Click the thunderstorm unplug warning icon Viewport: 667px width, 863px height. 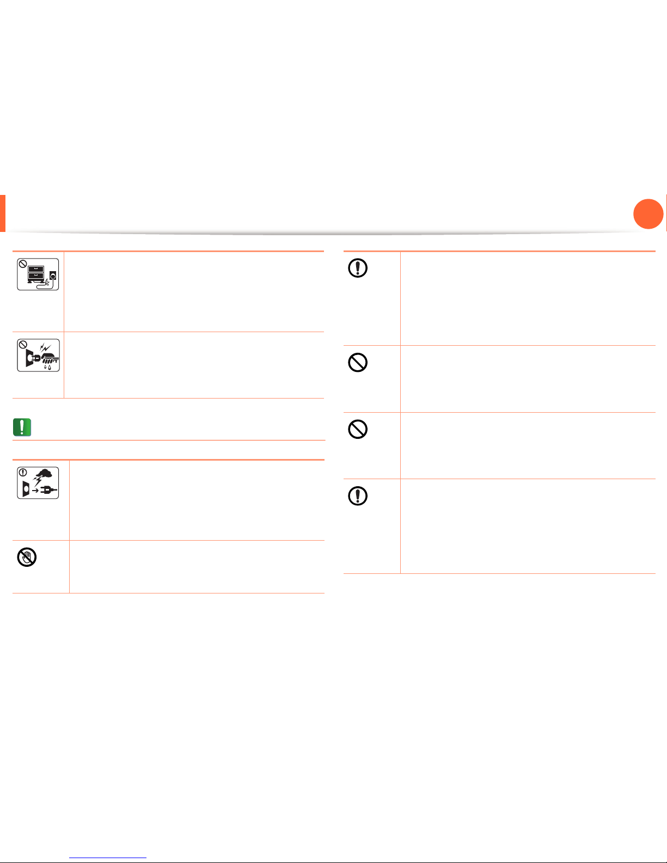tap(38, 482)
